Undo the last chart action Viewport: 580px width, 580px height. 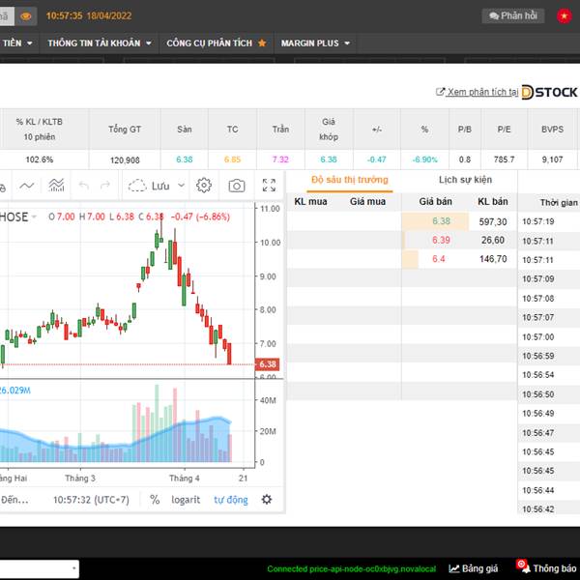[84, 186]
